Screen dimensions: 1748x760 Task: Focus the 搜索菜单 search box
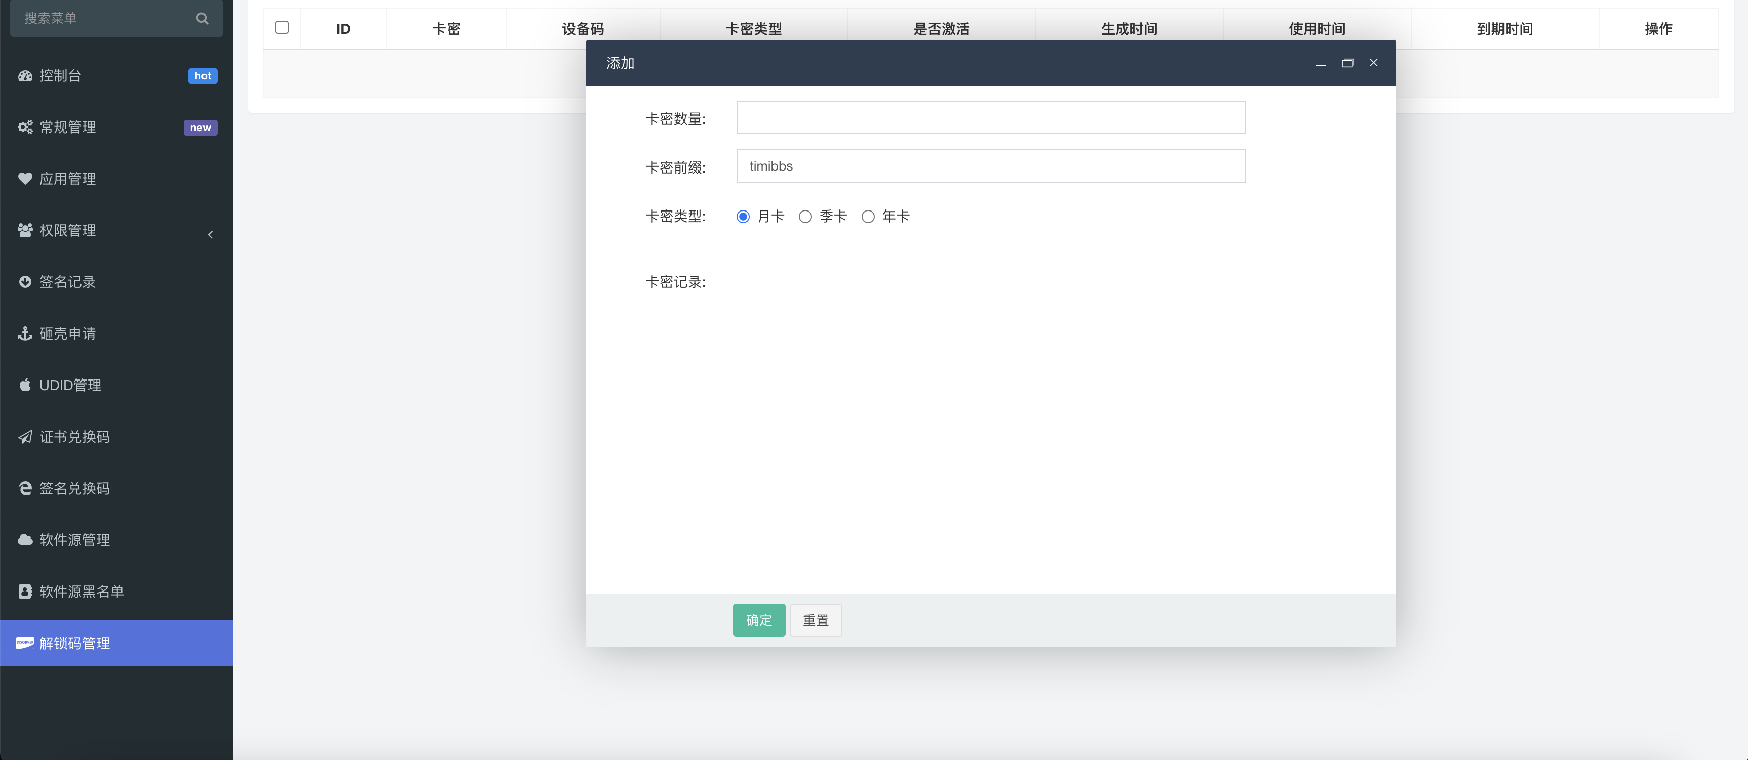pyautogui.click(x=116, y=18)
